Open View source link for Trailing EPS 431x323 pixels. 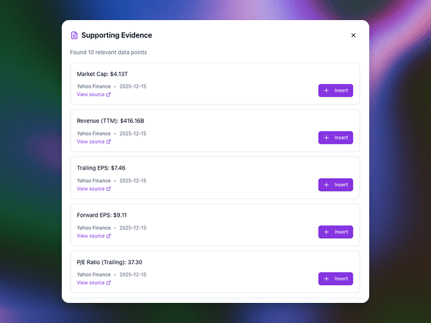pos(91,189)
